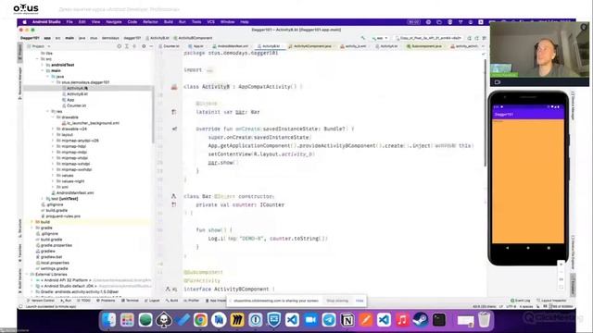The image size is (593, 333).
Task: Show hidden editor tabs dropdown
Action: point(483,46)
